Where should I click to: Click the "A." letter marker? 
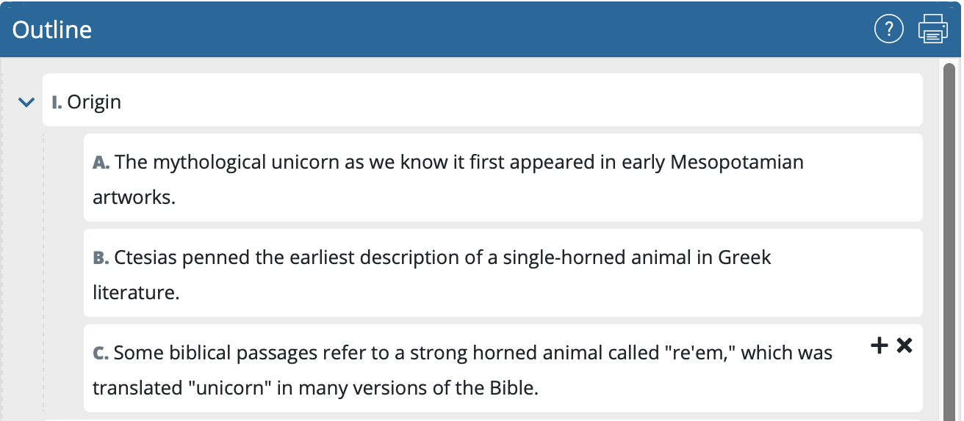click(101, 162)
